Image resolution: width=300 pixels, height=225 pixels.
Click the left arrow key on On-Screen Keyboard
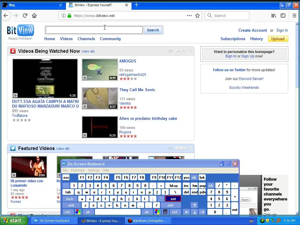(187, 212)
